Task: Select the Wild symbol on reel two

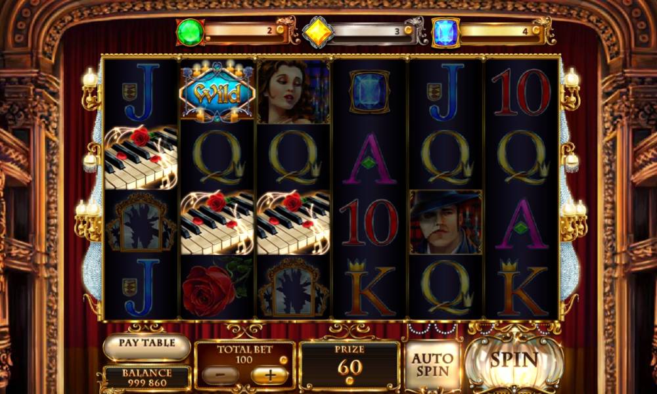Action: 217,91
